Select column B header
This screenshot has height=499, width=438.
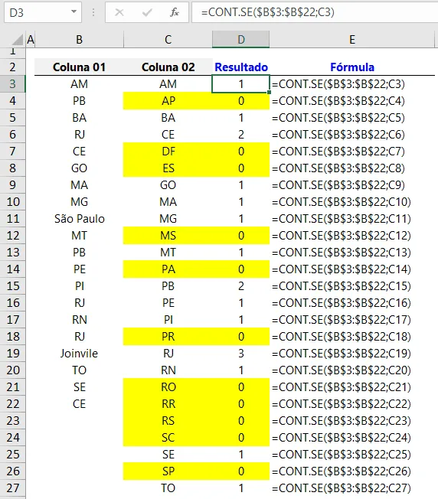tap(79, 40)
